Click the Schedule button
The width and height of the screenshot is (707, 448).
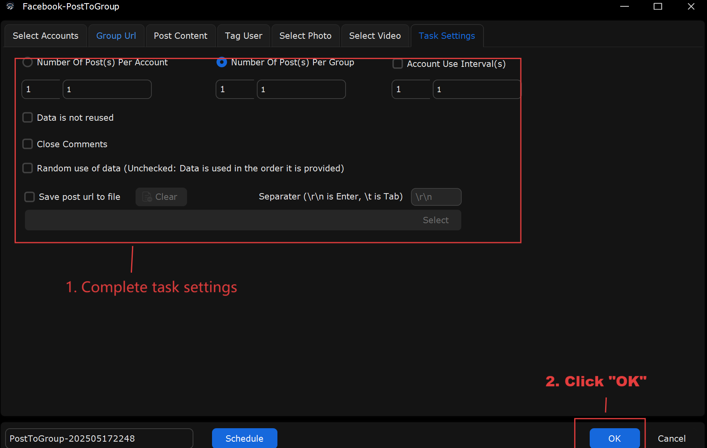click(245, 438)
